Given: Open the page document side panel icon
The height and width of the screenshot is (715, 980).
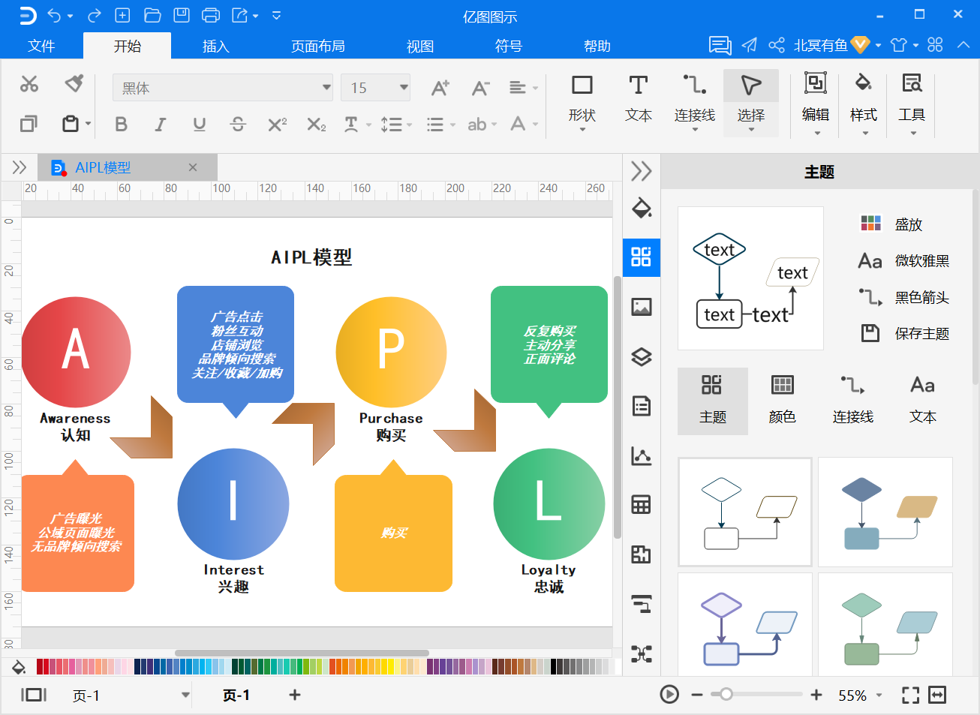Looking at the screenshot, I should point(642,406).
